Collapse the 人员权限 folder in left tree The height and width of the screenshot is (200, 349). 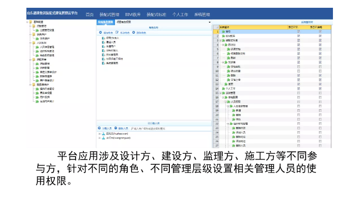[31, 43]
